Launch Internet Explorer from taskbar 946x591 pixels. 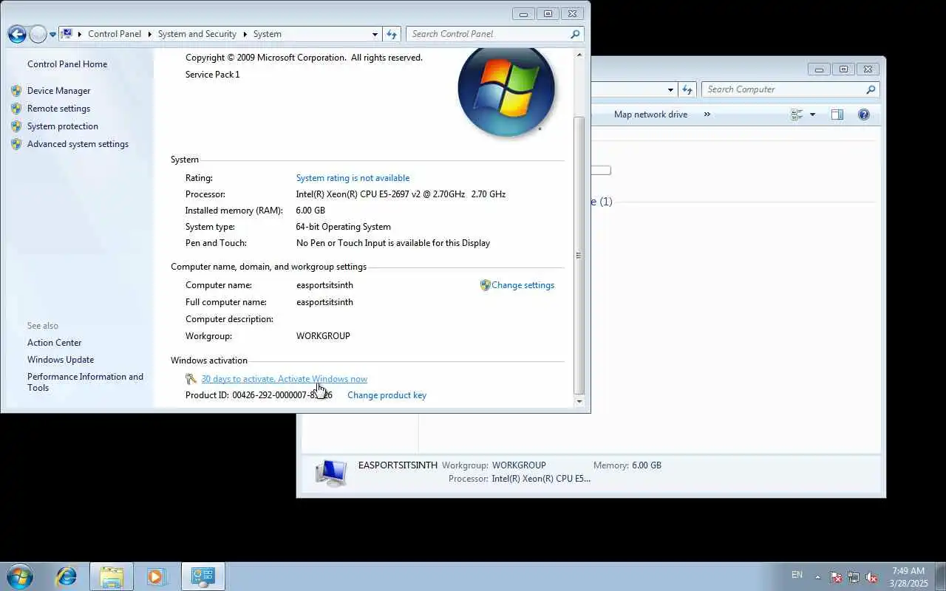[67, 576]
